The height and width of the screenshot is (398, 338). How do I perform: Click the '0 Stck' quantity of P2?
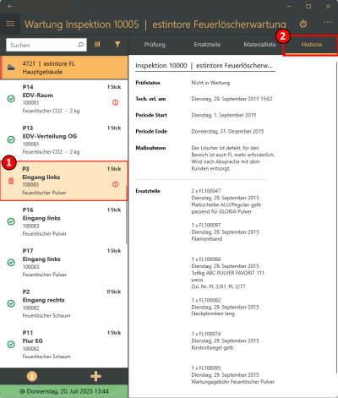114,292
